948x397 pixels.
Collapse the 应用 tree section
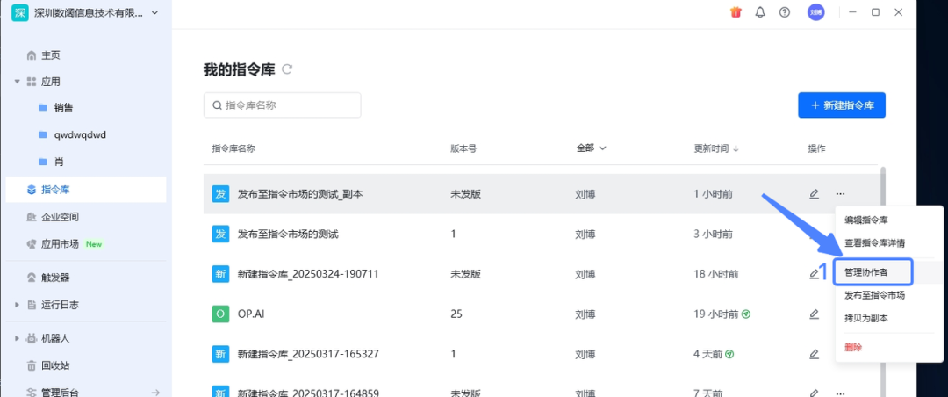17,81
